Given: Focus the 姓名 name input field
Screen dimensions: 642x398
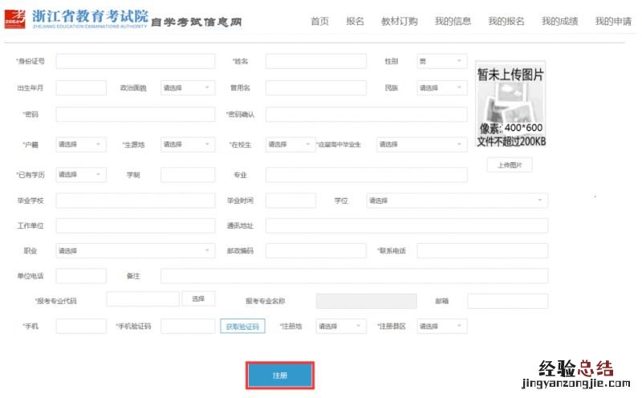Looking at the screenshot, I should tap(315, 61).
